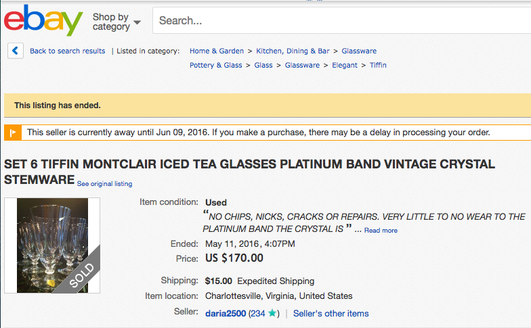The width and height of the screenshot is (531, 328).
Task: Open Pottery & Glass category
Action: coord(215,65)
